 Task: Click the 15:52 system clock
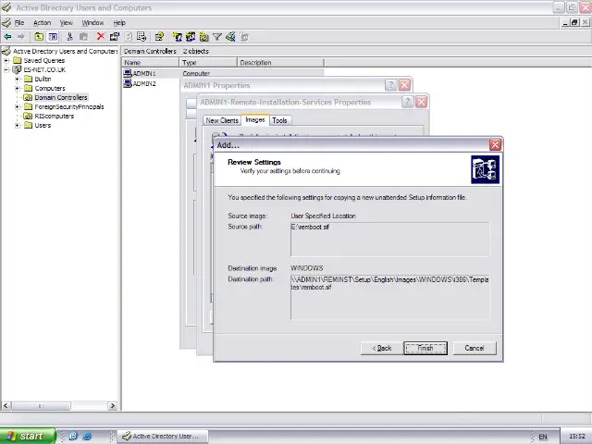577,437
